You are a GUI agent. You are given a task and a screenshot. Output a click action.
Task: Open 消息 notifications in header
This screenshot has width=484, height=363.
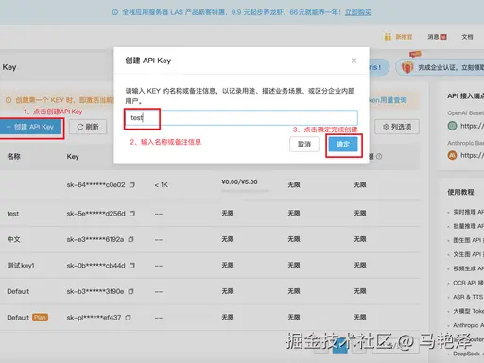pyautogui.click(x=437, y=37)
